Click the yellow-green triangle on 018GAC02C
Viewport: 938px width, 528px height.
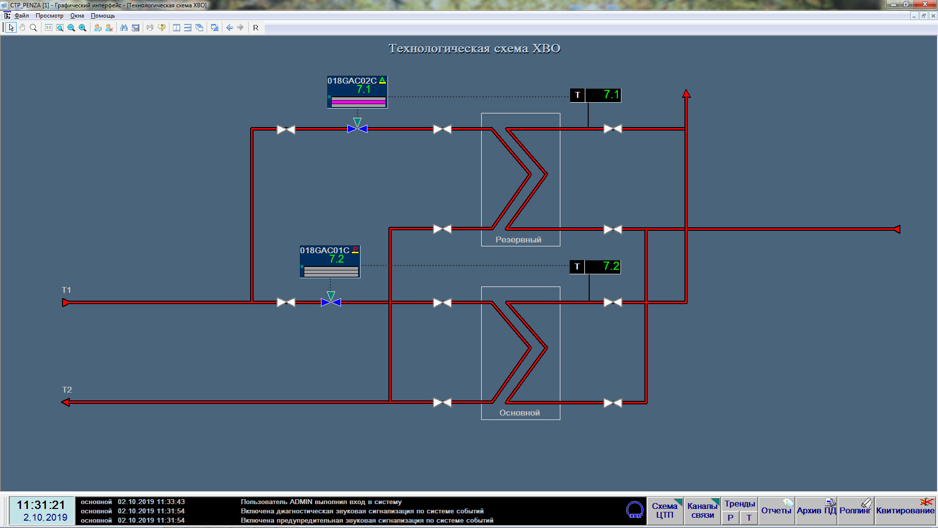point(383,81)
